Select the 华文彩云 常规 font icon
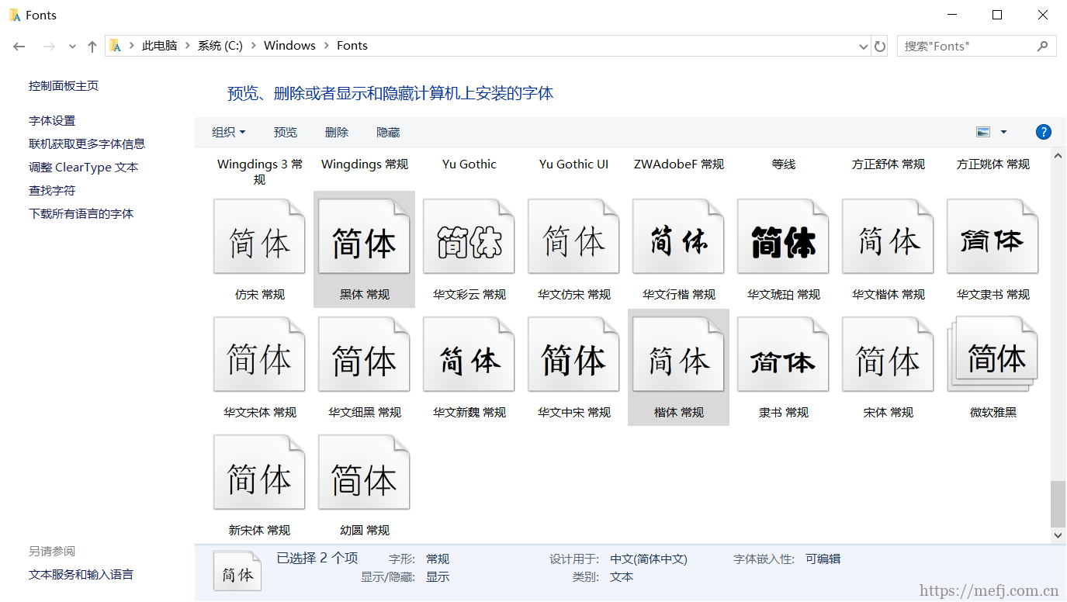Viewport: 1067px width, 602px height. click(469, 237)
